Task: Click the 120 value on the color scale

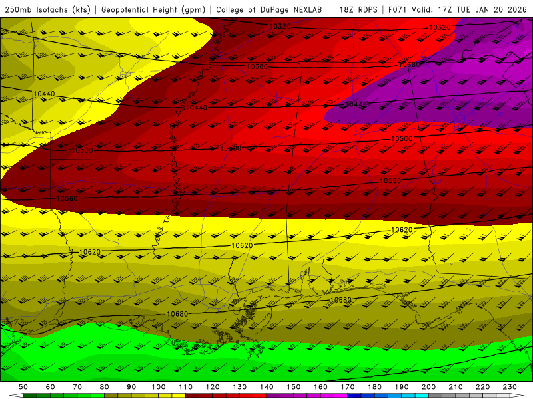Action: click(213, 387)
